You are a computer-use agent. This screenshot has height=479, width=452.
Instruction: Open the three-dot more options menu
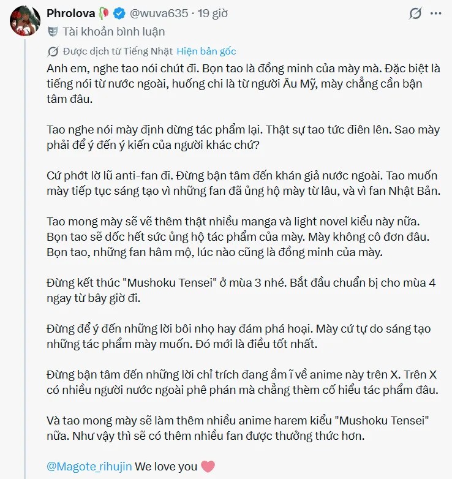tap(436, 13)
